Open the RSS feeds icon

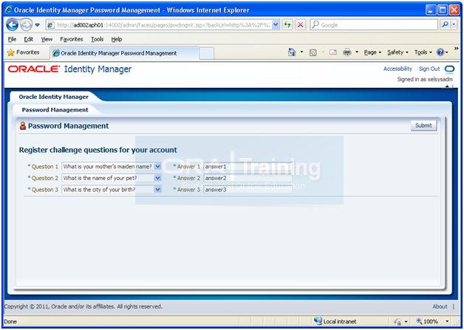click(x=313, y=52)
